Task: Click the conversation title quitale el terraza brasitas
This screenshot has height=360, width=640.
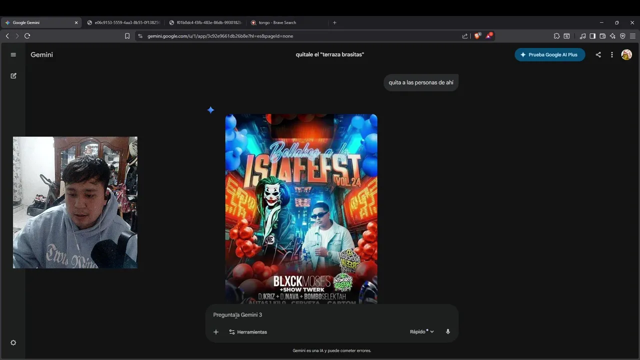Action: pyautogui.click(x=330, y=54)
